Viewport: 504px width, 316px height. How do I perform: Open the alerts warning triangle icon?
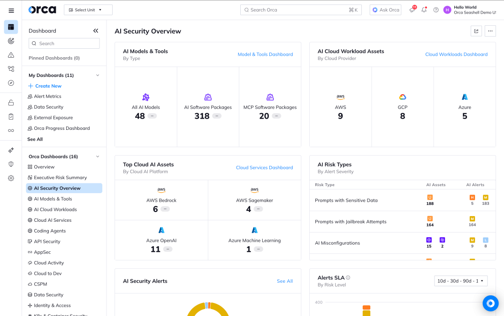click(x=11, y=55)
